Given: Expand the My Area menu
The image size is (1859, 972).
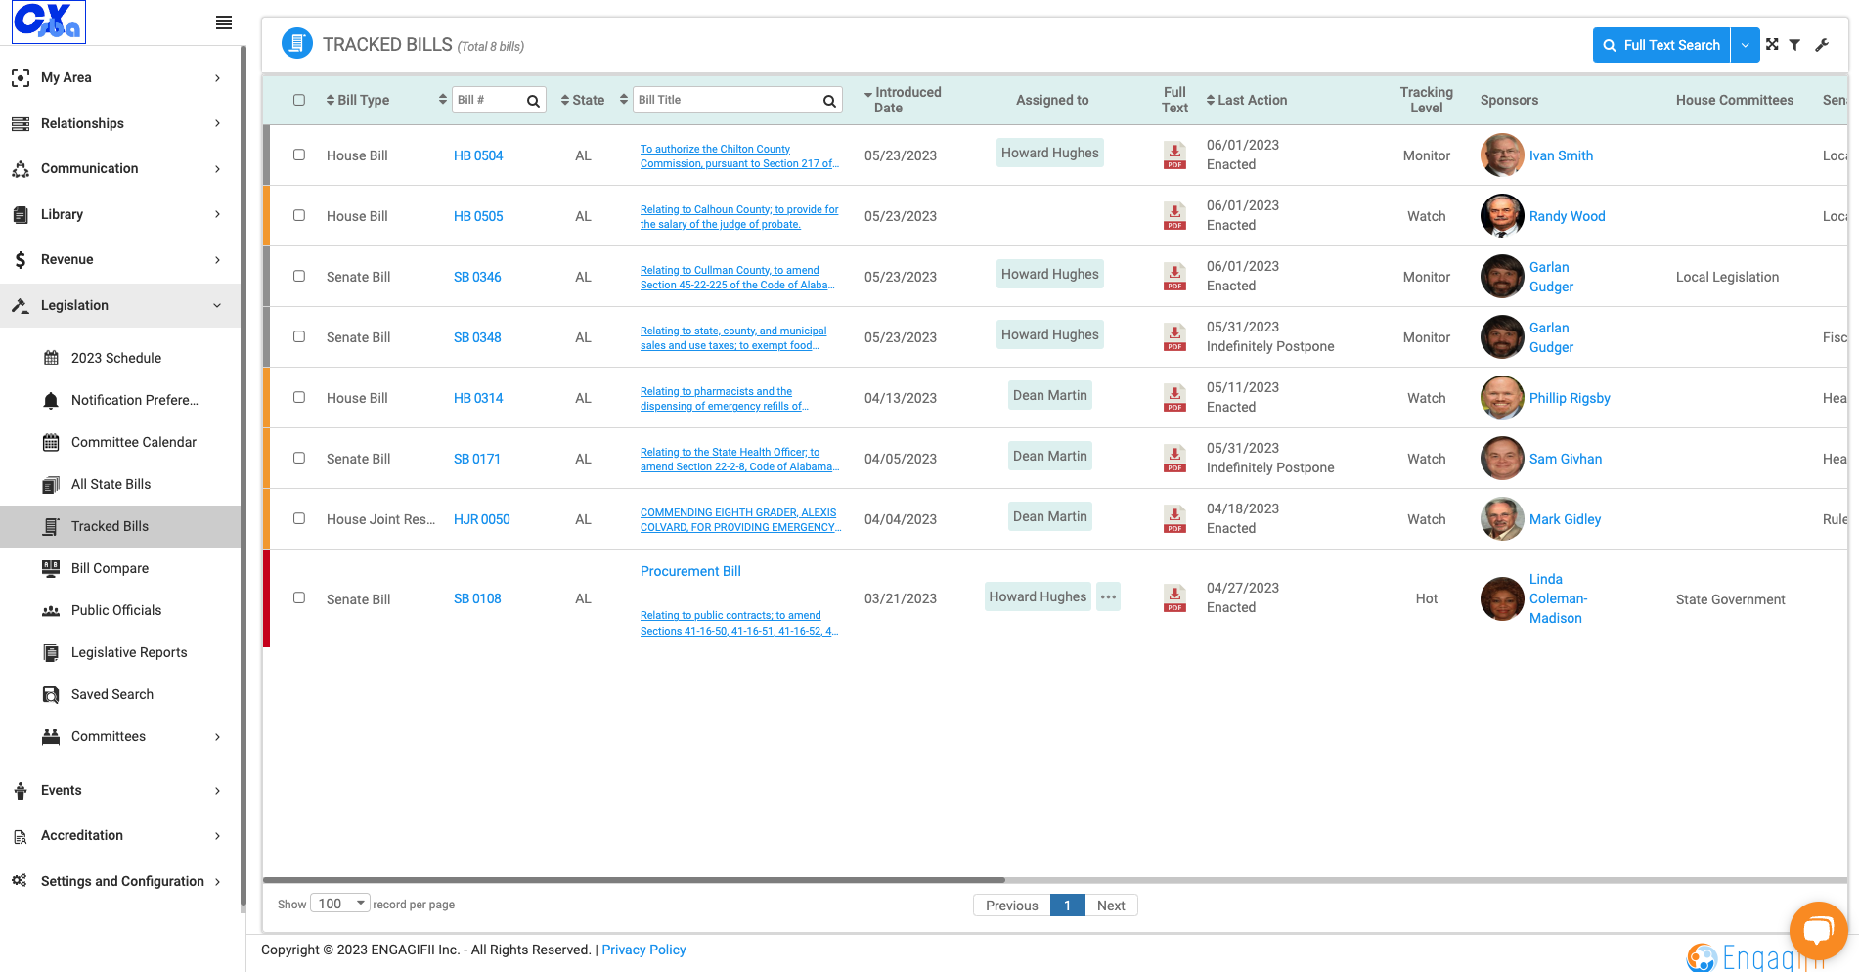Looking at the screenshot, I should (x=119, y=77).
